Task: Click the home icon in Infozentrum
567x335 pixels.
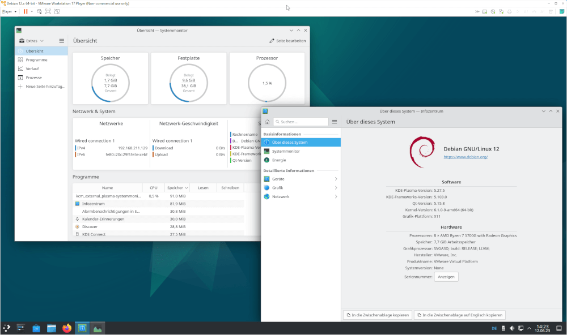Action: [x=267, y=122]
